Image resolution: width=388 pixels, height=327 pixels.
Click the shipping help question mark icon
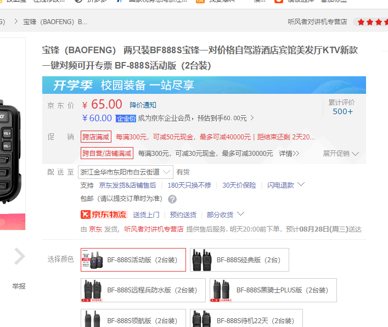click(x=172, y=199)
